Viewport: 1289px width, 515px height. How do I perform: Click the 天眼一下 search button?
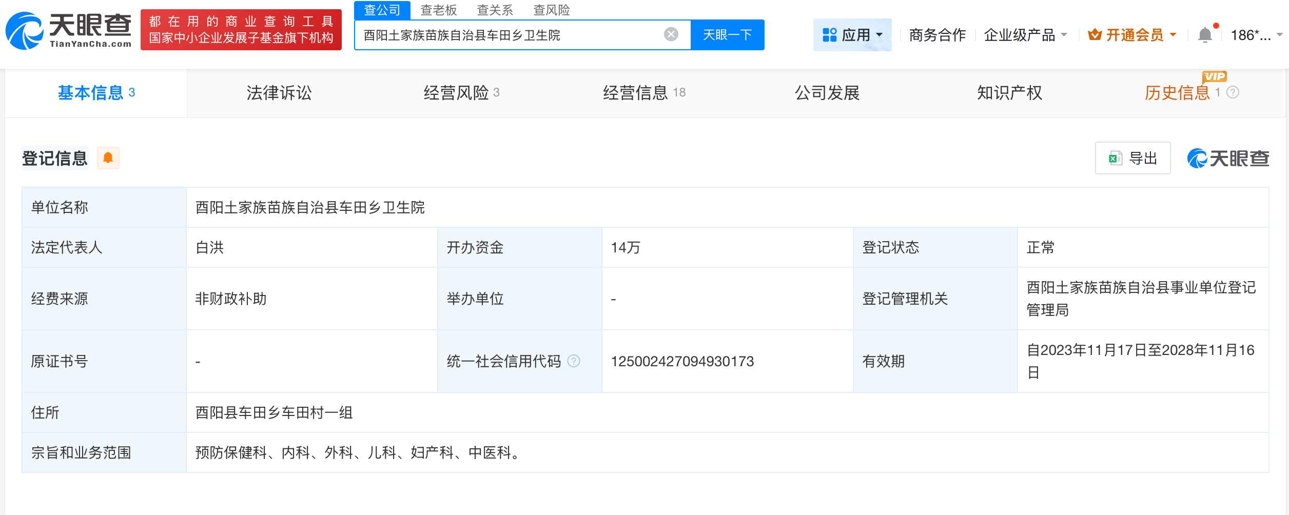[x=727, y=34]
